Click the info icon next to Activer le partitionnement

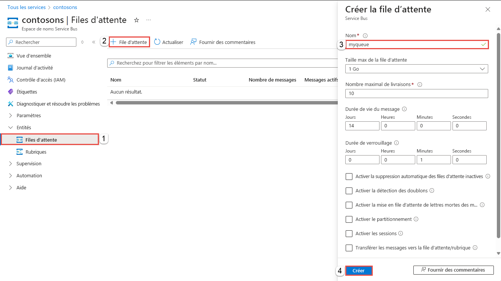coord(416,219)
